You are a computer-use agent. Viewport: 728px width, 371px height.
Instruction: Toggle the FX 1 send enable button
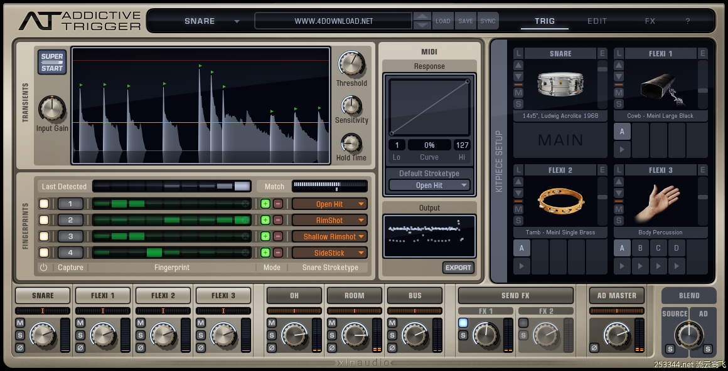pyautogui.click(x=463, y=323)
